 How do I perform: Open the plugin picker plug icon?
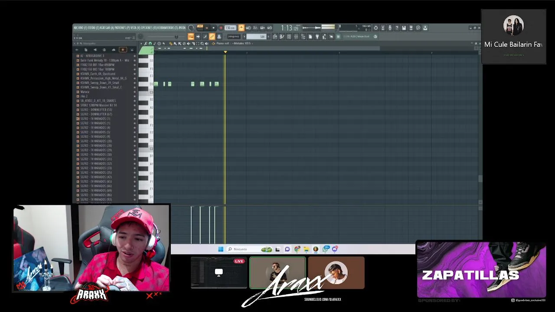point(317,36)
